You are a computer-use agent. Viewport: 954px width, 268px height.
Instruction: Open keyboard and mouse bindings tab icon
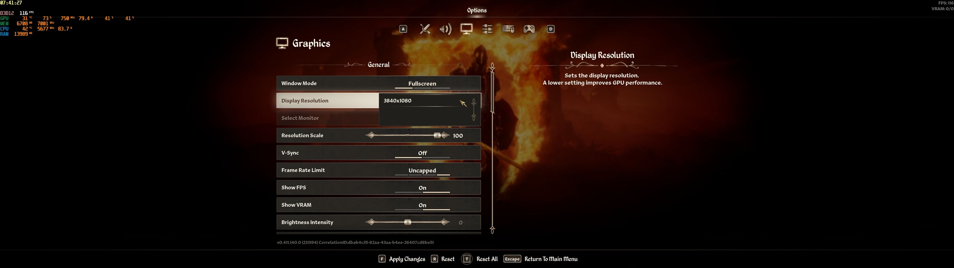pos(508,29)
